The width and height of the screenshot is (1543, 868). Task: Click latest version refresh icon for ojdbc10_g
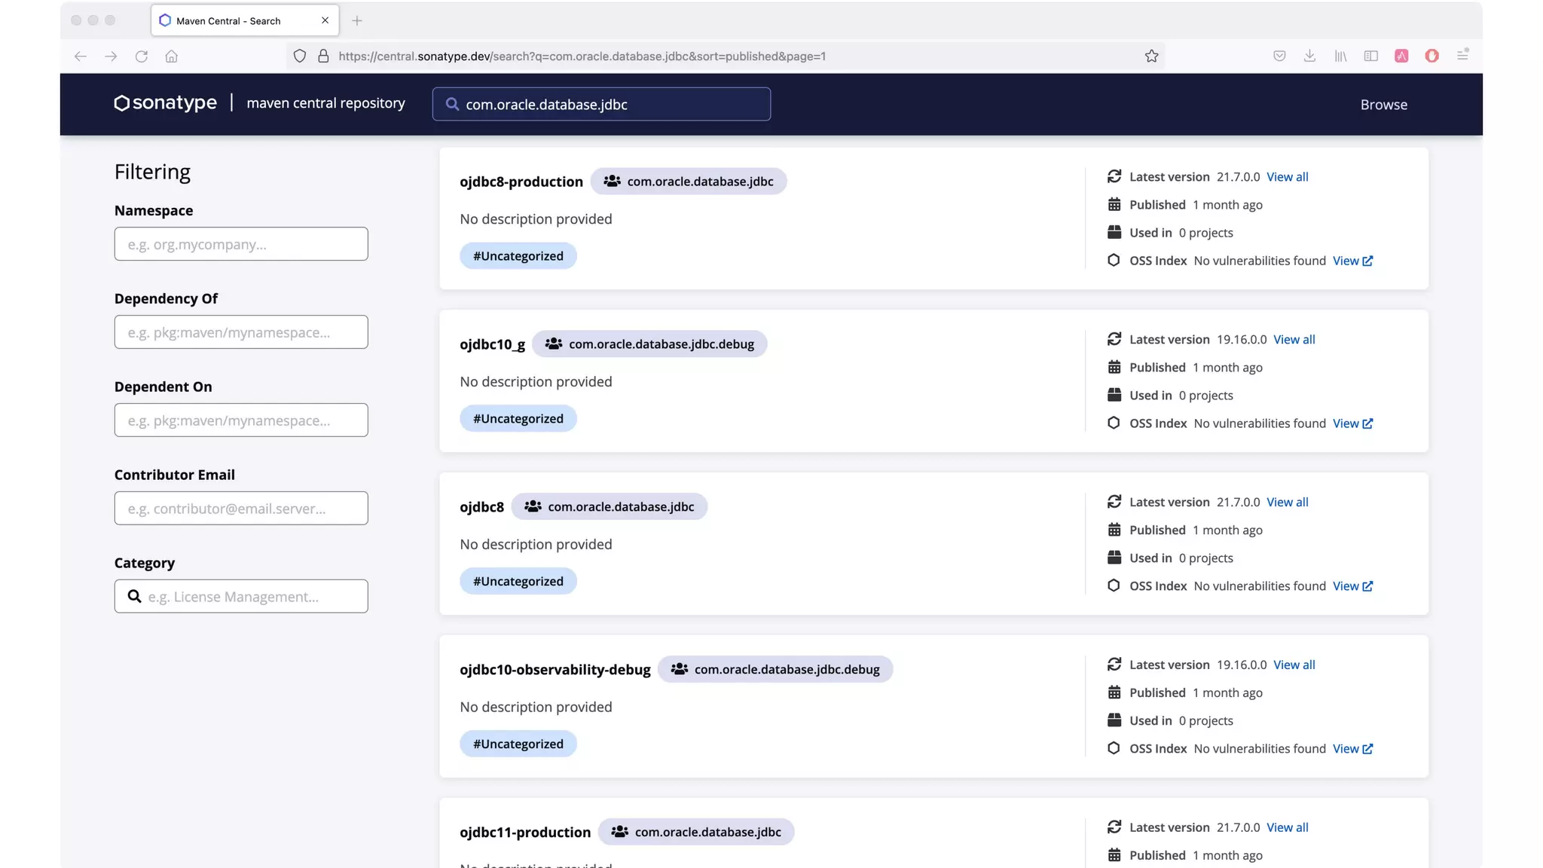click(x=1114, y=339)
